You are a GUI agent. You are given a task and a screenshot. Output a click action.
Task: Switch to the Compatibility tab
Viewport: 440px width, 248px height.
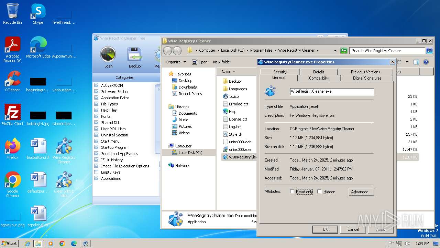pyautogui.click(x=319, y=78)
